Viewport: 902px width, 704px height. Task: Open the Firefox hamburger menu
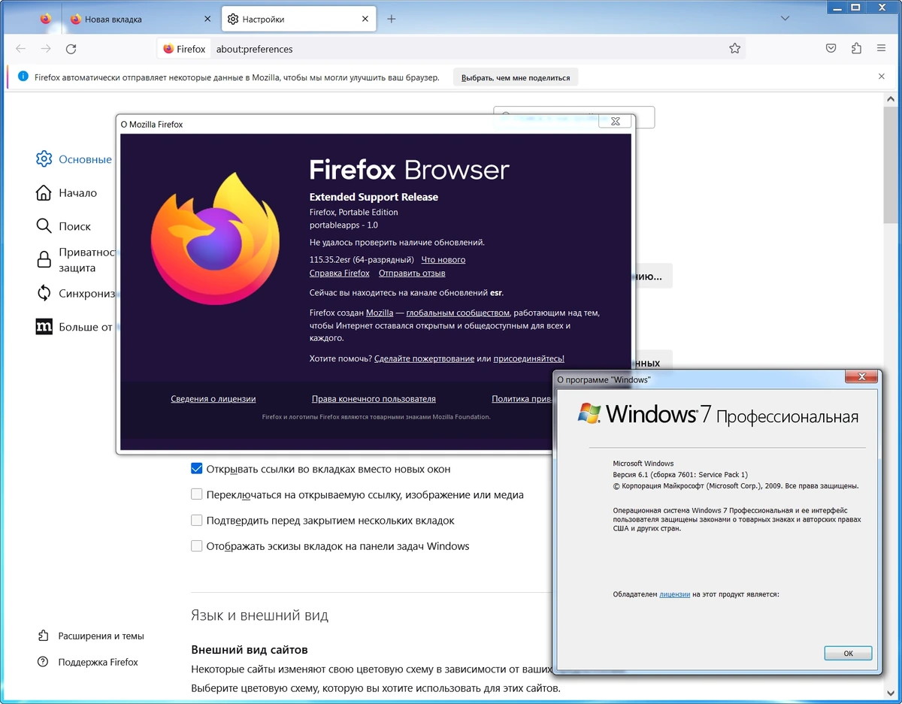tap(881, 49)
